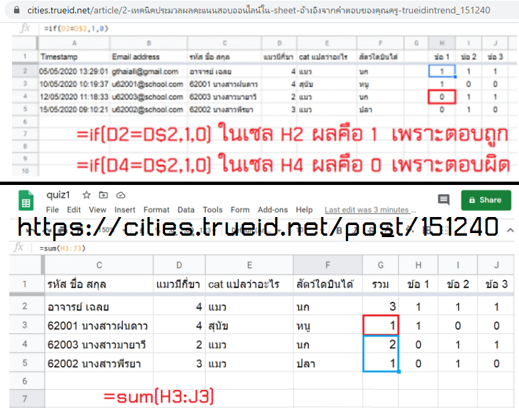Collapse the toolbar with the chevron arrow
This screenshot has height=408, width=519.
coord(510,229)
